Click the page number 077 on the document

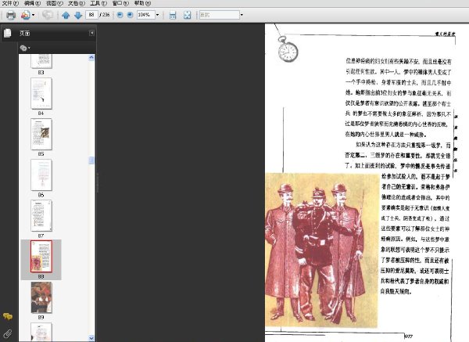[x=409, y=337]
